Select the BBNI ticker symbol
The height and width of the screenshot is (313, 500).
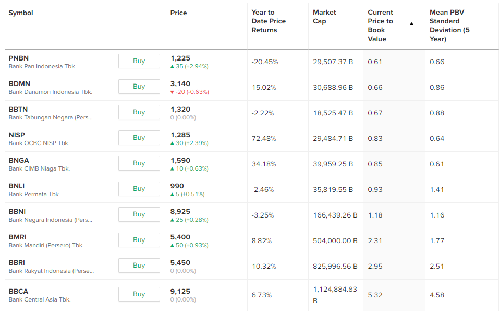[17, 211]
